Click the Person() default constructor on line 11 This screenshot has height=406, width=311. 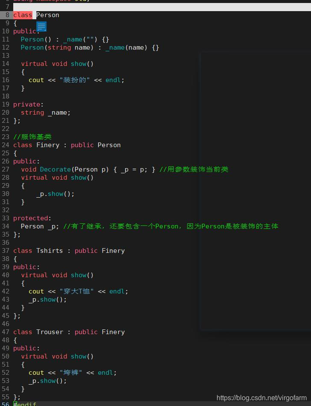[x=36, y=39]
